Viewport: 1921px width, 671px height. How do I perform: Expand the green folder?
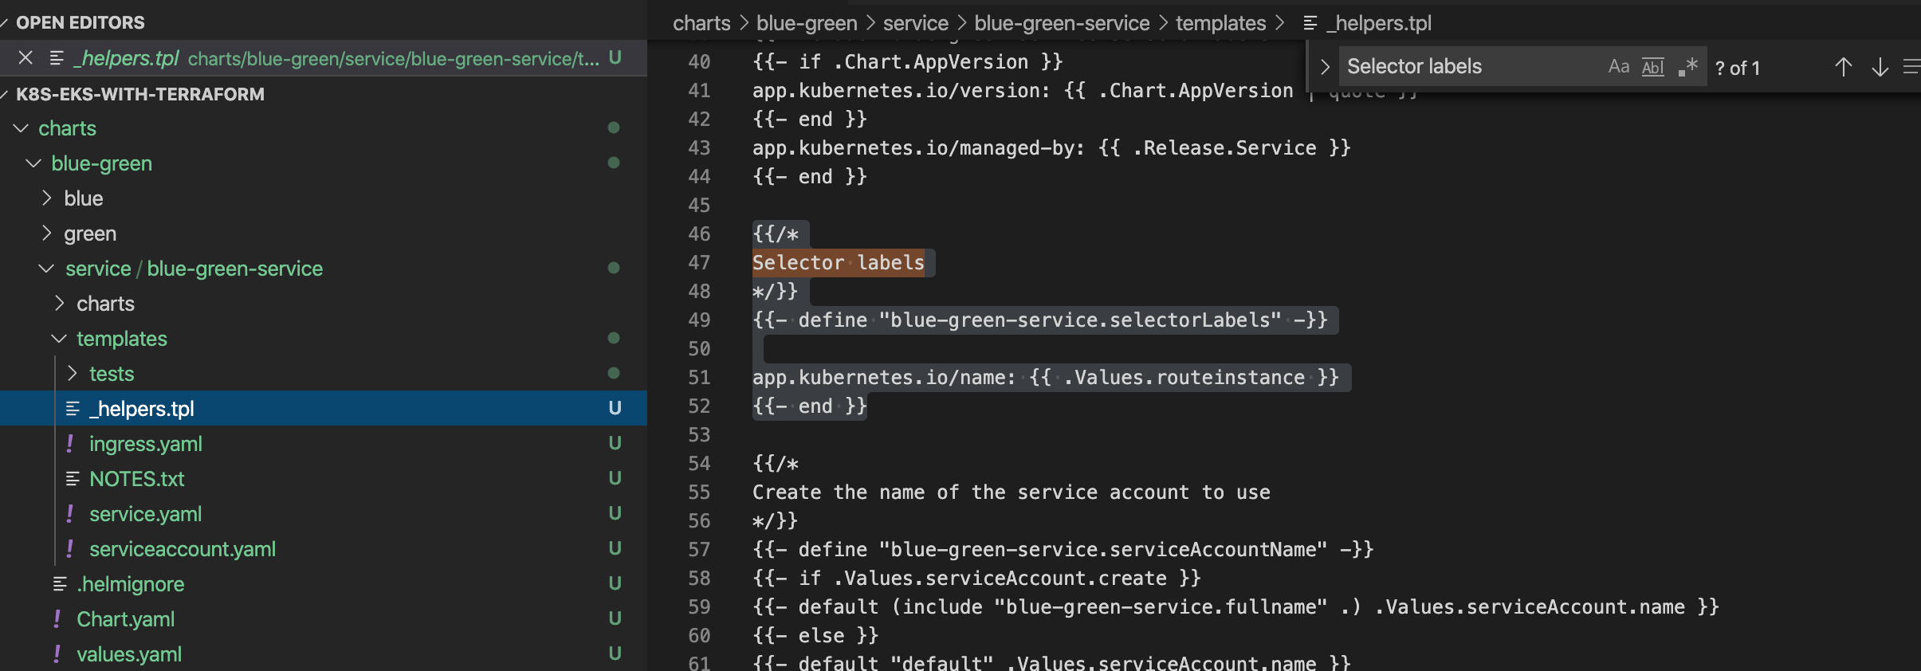point(89,233)
